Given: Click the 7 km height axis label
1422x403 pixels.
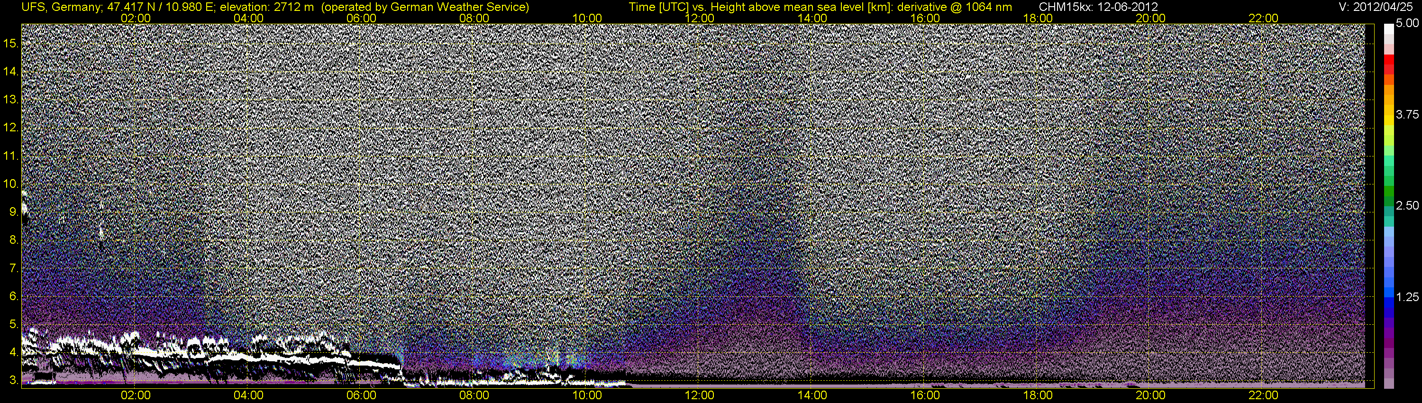Looking at the screenshot, I should pos(13,268).
